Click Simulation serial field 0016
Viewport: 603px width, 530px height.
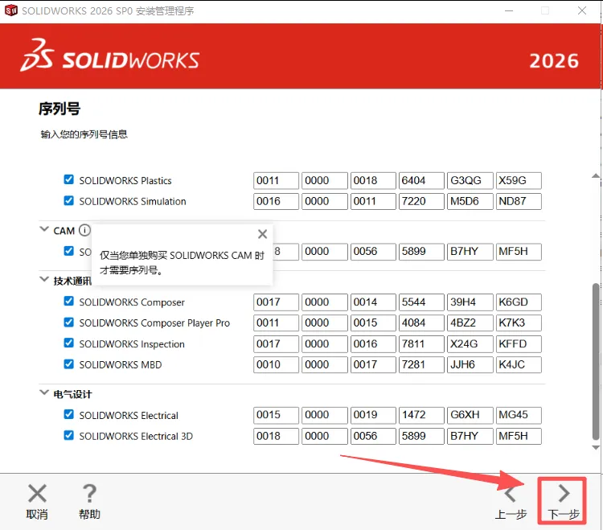tap(276, 201)
